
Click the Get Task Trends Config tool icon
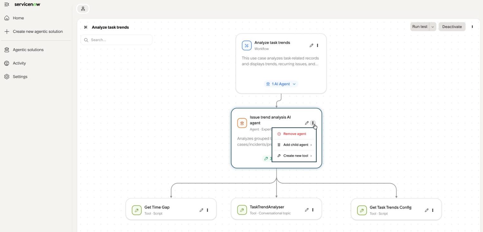[x=362, y=210]
